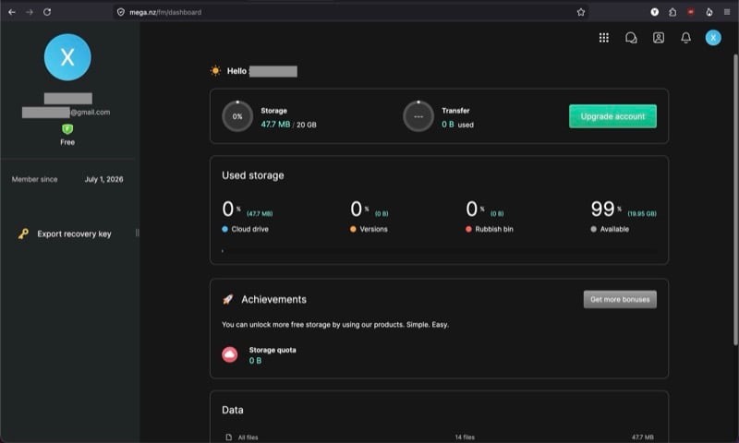Image resolution: width=739 pixels, height=443 pixels.
Task: Click the rocket icon next to Achievements
Action: coord(228,299)
